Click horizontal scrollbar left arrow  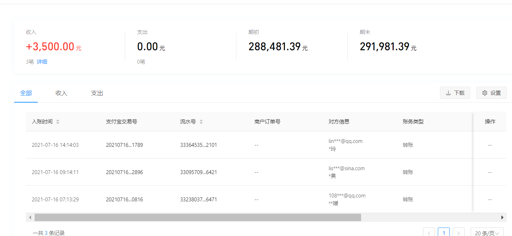click(x=30, y=217)
